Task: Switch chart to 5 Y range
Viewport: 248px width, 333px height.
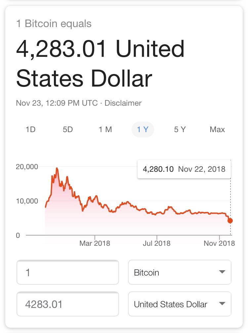Action: 180,129
